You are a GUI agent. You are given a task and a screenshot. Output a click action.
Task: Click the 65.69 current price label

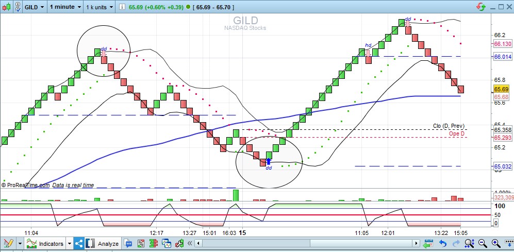coord(502,89)
